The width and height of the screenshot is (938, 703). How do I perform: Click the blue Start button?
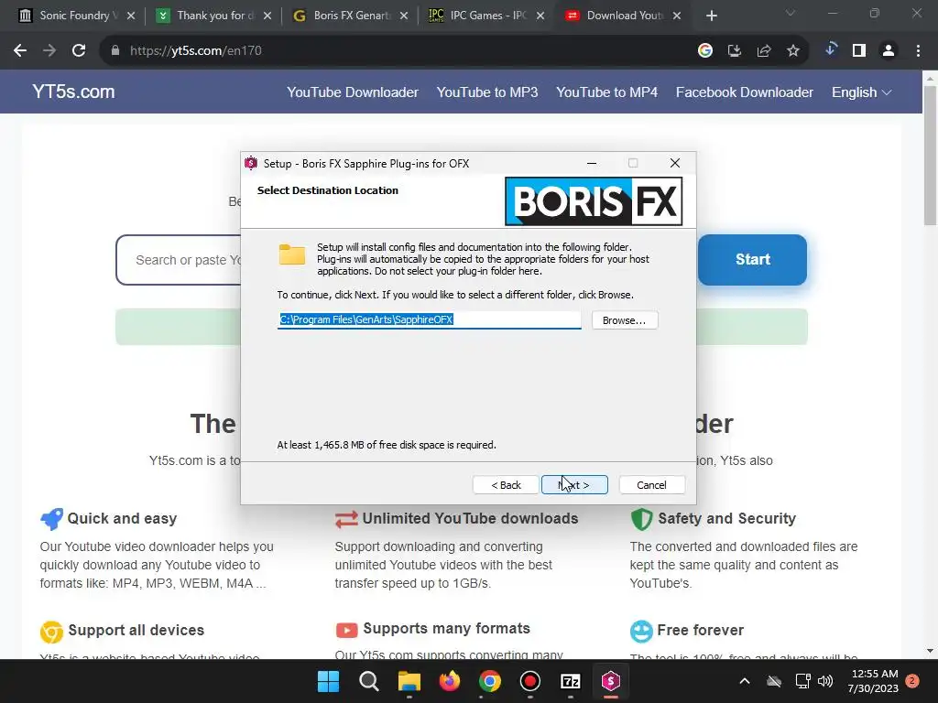click(x=753, y=259)
